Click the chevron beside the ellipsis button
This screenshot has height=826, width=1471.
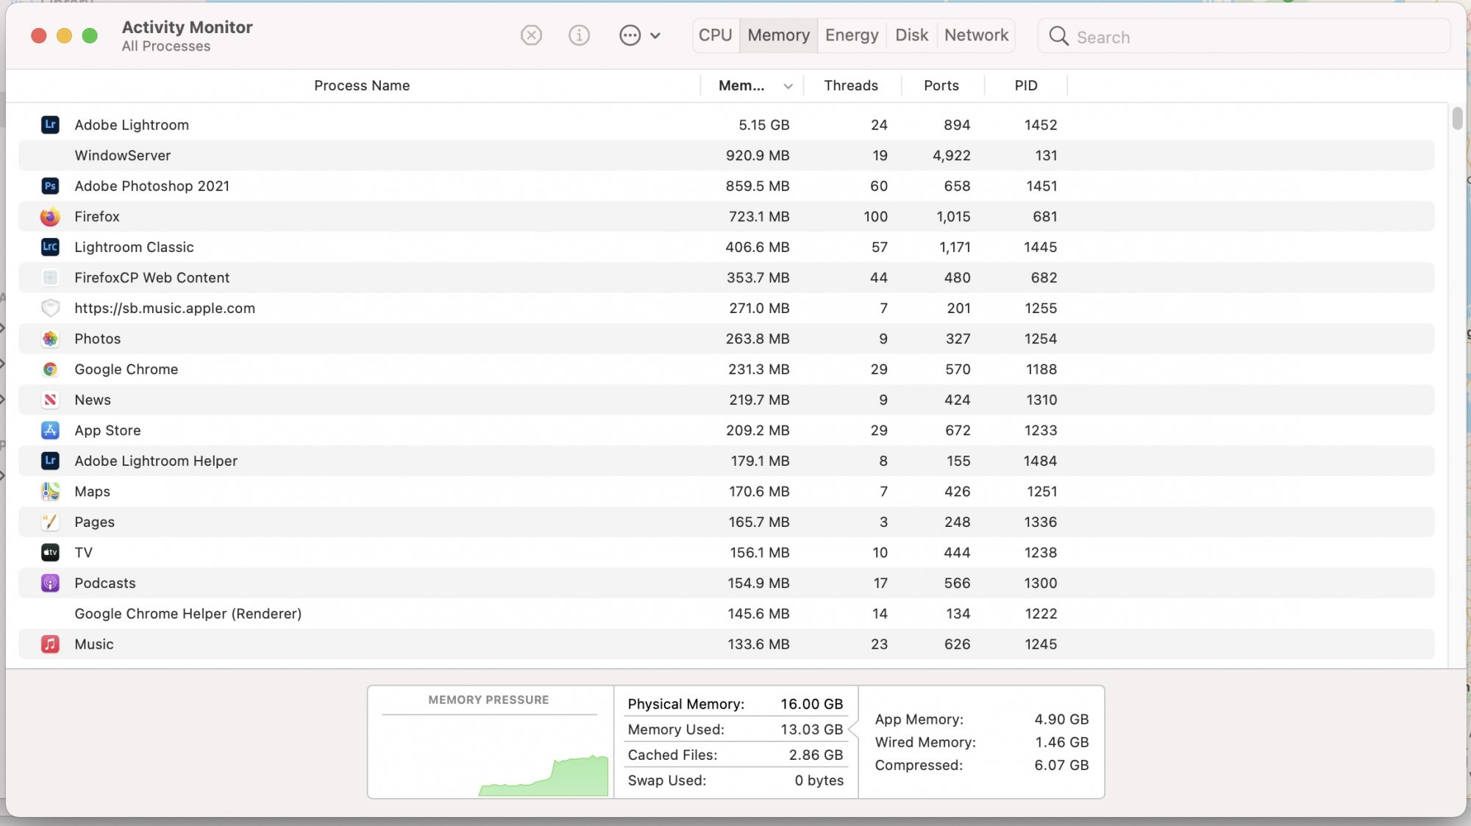coord(655,35)
